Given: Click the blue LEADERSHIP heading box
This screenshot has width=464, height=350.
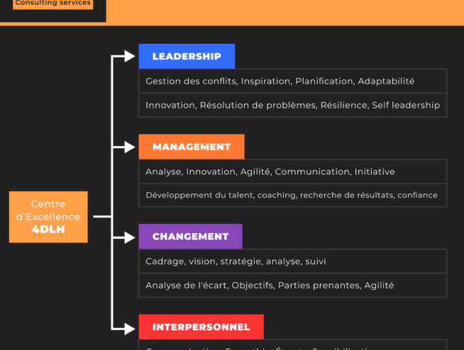Looking at the screenshot, I should coord(187,56).
